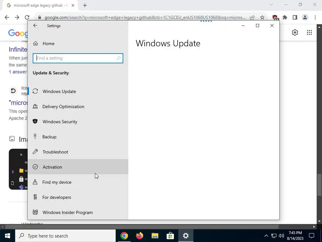Show hidden system tray icons
This screenshot has height=242, width=322.
coord(266,236)
